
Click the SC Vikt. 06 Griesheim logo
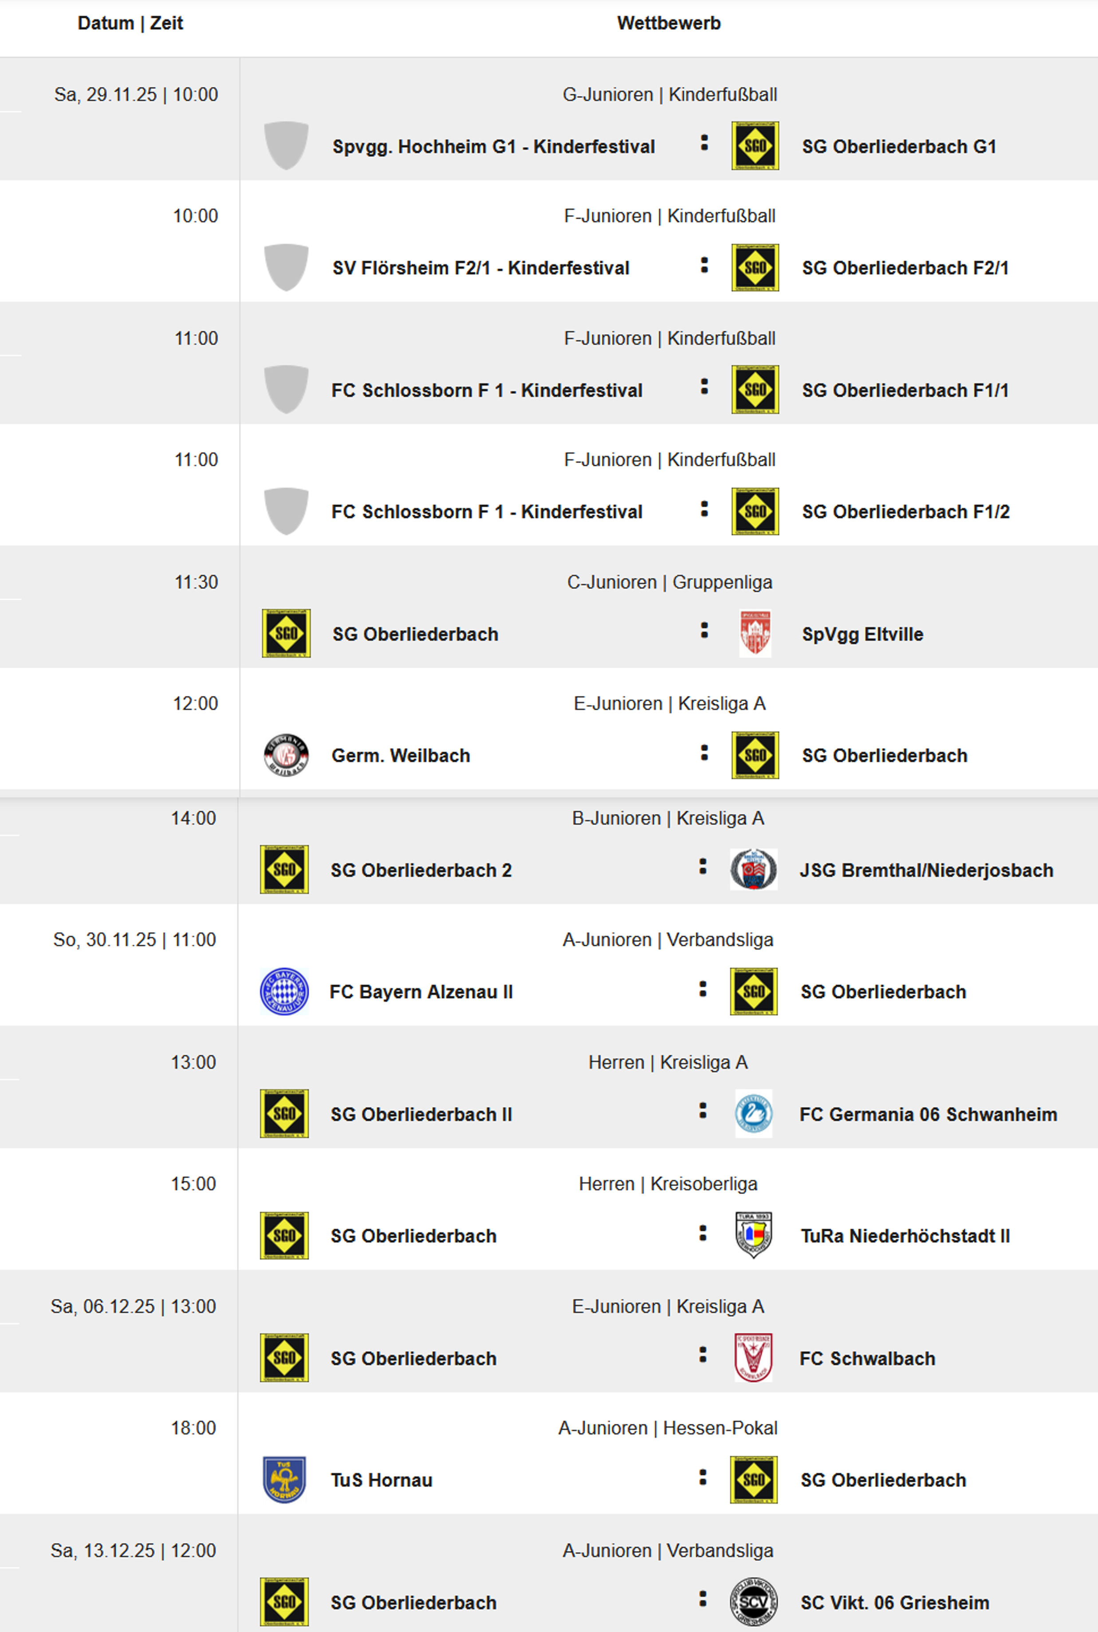pos(753,1602)
